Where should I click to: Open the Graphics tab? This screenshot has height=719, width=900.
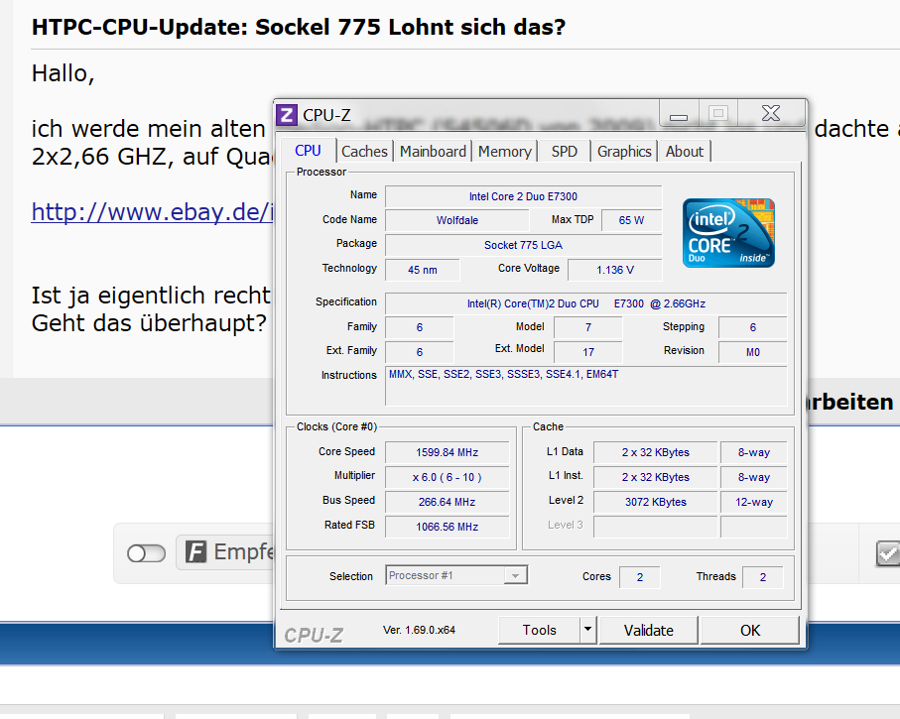[x=624, y=152]
